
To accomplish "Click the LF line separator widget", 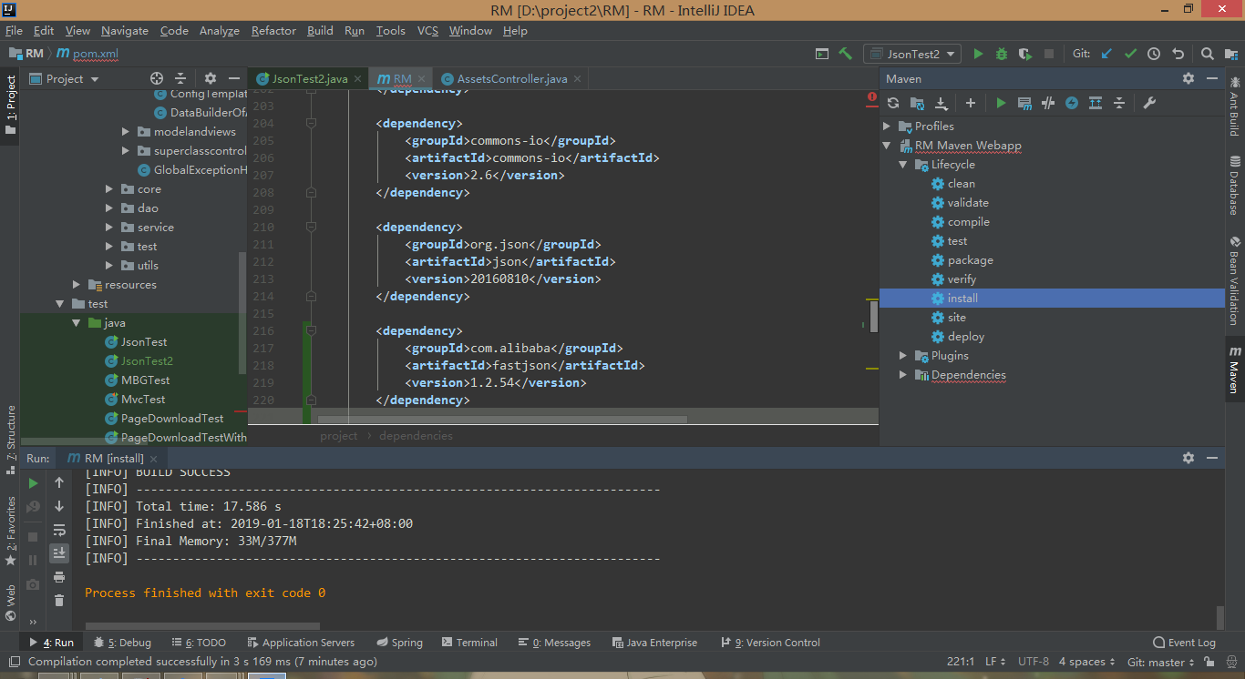I will coord(994,662).
